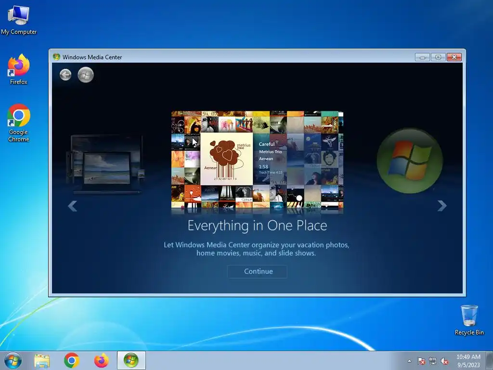Maximize the Windows Media Center window

point(438,57)
